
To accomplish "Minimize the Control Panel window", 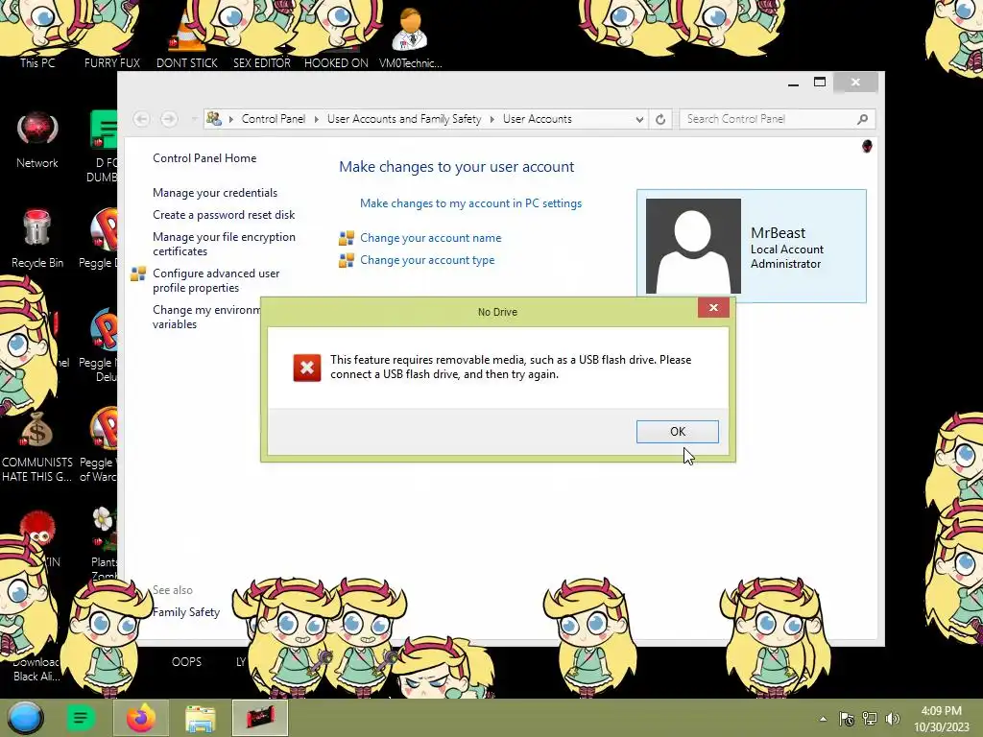I will point(793,83).
